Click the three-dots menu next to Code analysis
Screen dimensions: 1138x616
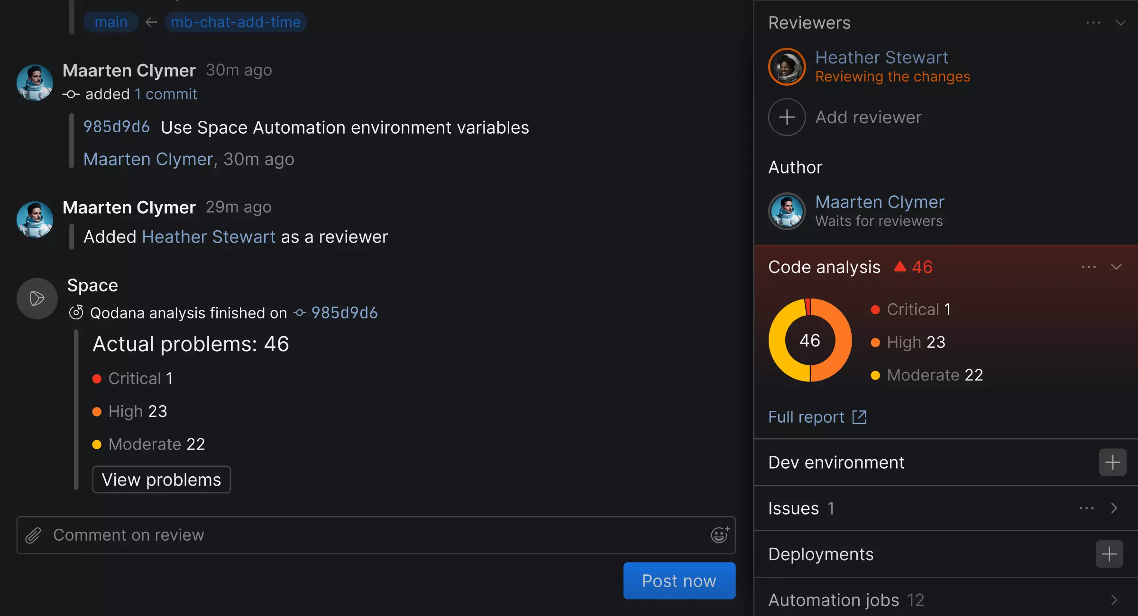(1089, 266)
